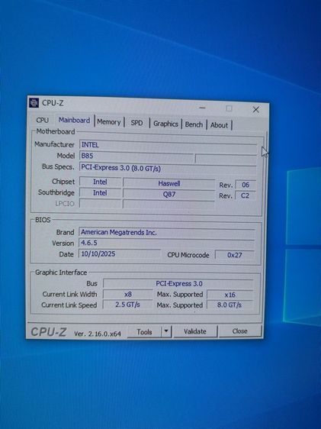Click the Southbridge vendor Intel field

click(x=100, y=193)
